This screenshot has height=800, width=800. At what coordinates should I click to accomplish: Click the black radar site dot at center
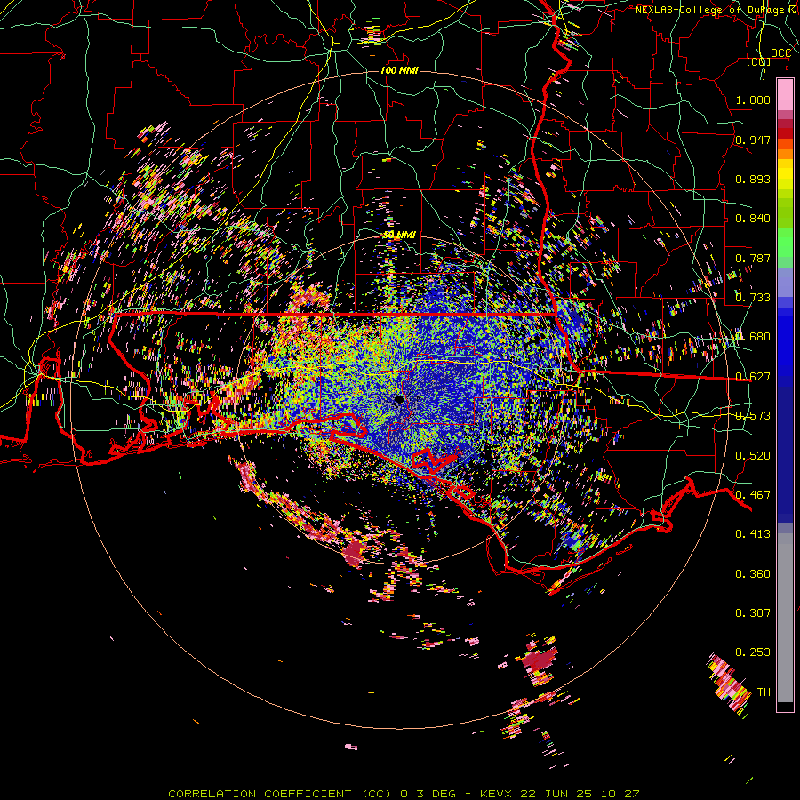(x=399, y=400)
